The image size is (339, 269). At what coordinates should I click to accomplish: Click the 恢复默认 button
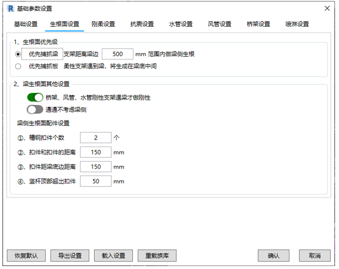pos(26,255)
